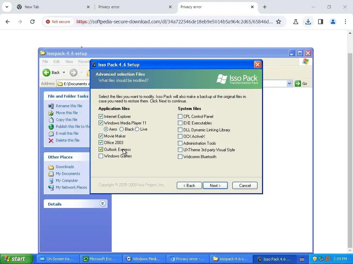Cancel the Isso Pack setup
This screenshot has height=264, width=353.
[245, 185]
